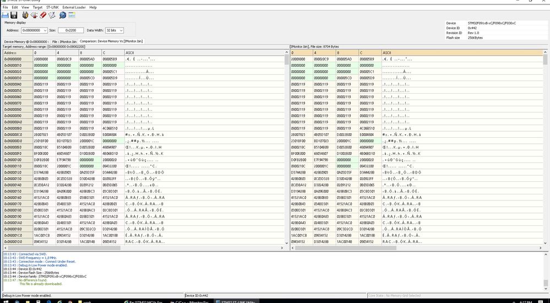The image size is (550, 303).
Task: Select address row 0x080001D0
Action: [18, 241]
